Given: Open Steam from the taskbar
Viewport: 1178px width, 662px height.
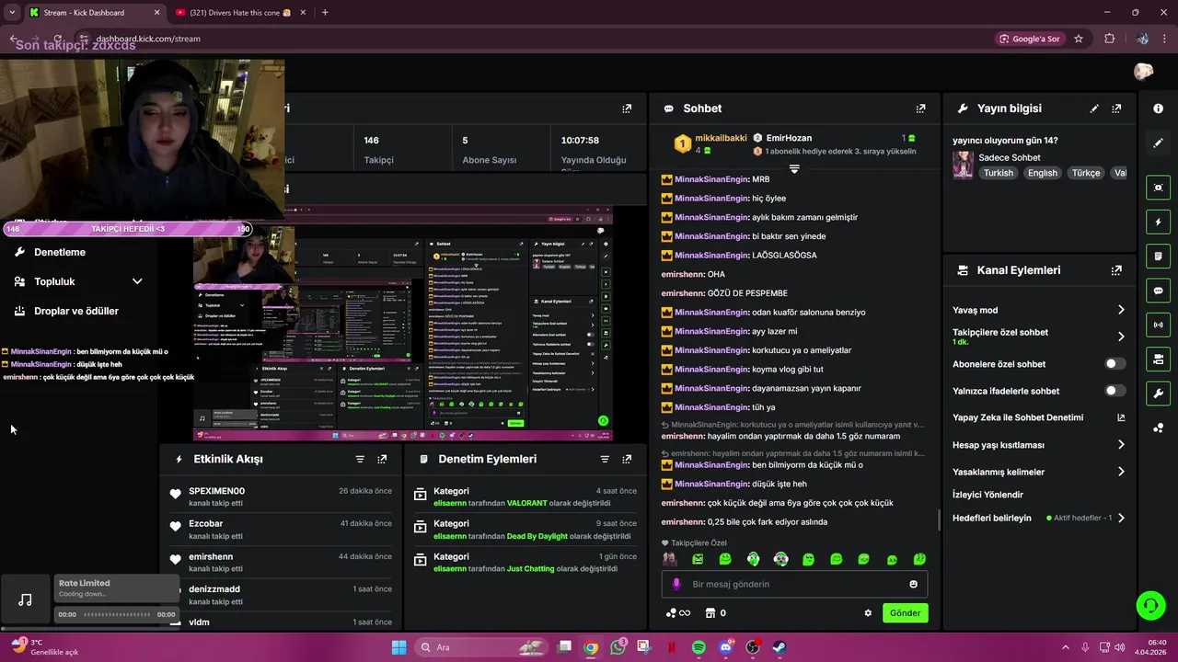Looking at the screenshot, I should 779,647.
